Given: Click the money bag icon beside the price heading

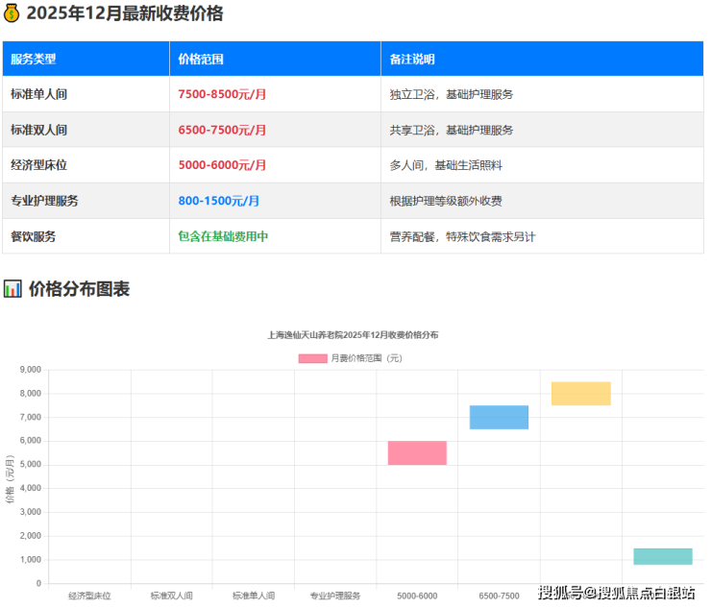Looking at the screenshot, I should point(12,13).
